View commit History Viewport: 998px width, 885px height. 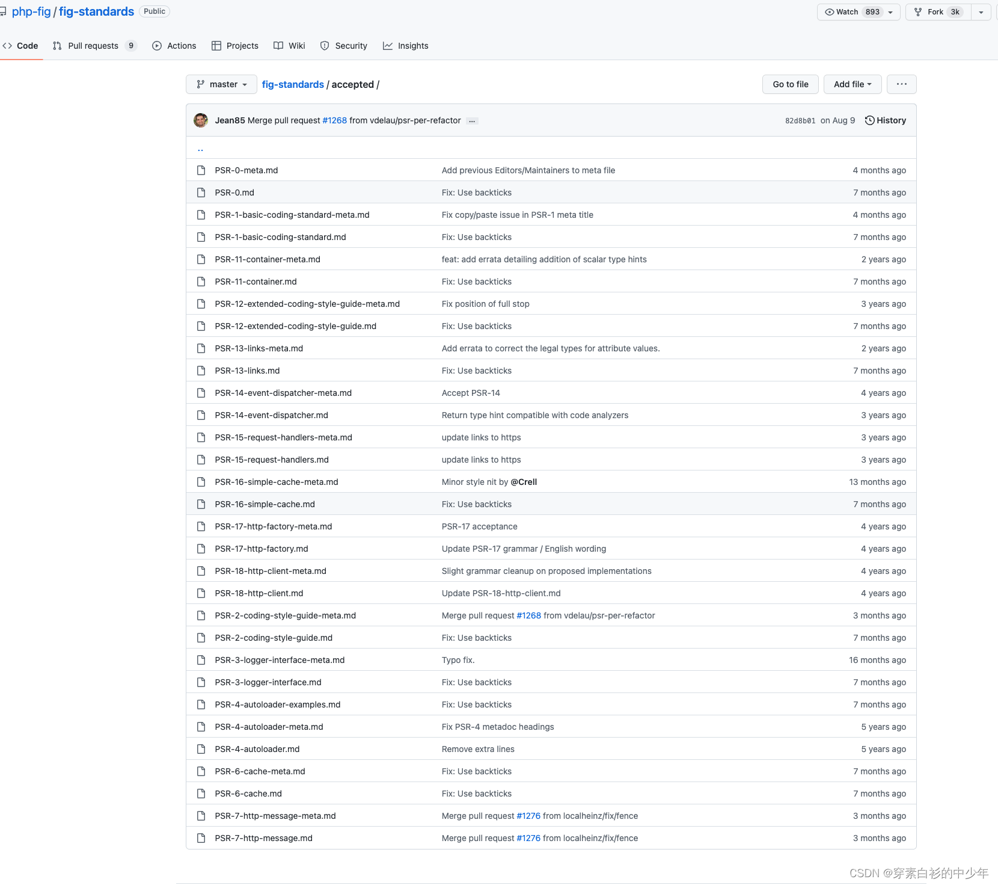[886, 120]
